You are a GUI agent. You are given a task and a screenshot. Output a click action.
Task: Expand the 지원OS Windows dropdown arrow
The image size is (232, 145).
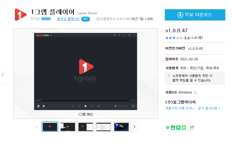click(x=195, y=92)
